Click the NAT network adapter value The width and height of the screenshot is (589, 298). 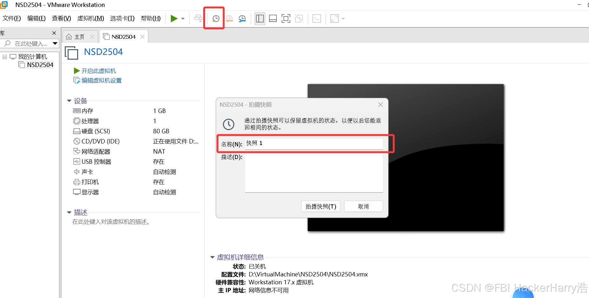[x=159, y=151]
